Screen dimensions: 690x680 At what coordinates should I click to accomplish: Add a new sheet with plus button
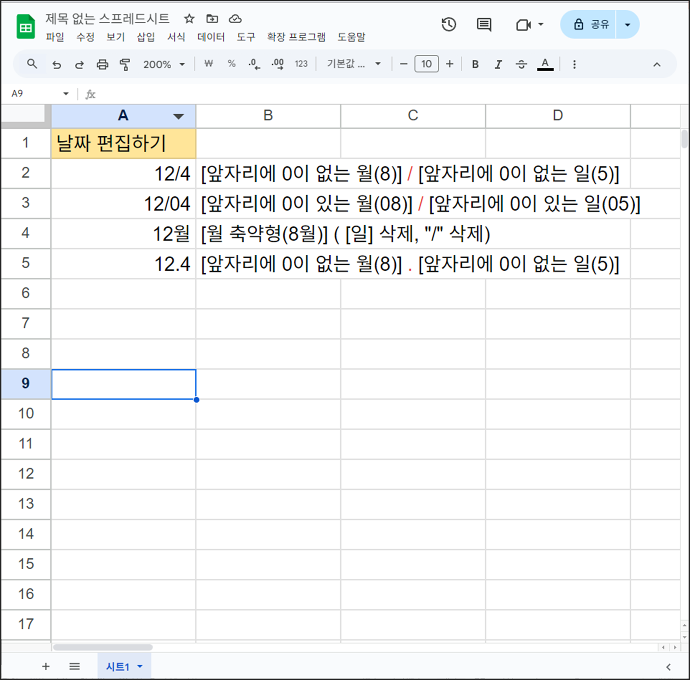click(x=46, y=667)
